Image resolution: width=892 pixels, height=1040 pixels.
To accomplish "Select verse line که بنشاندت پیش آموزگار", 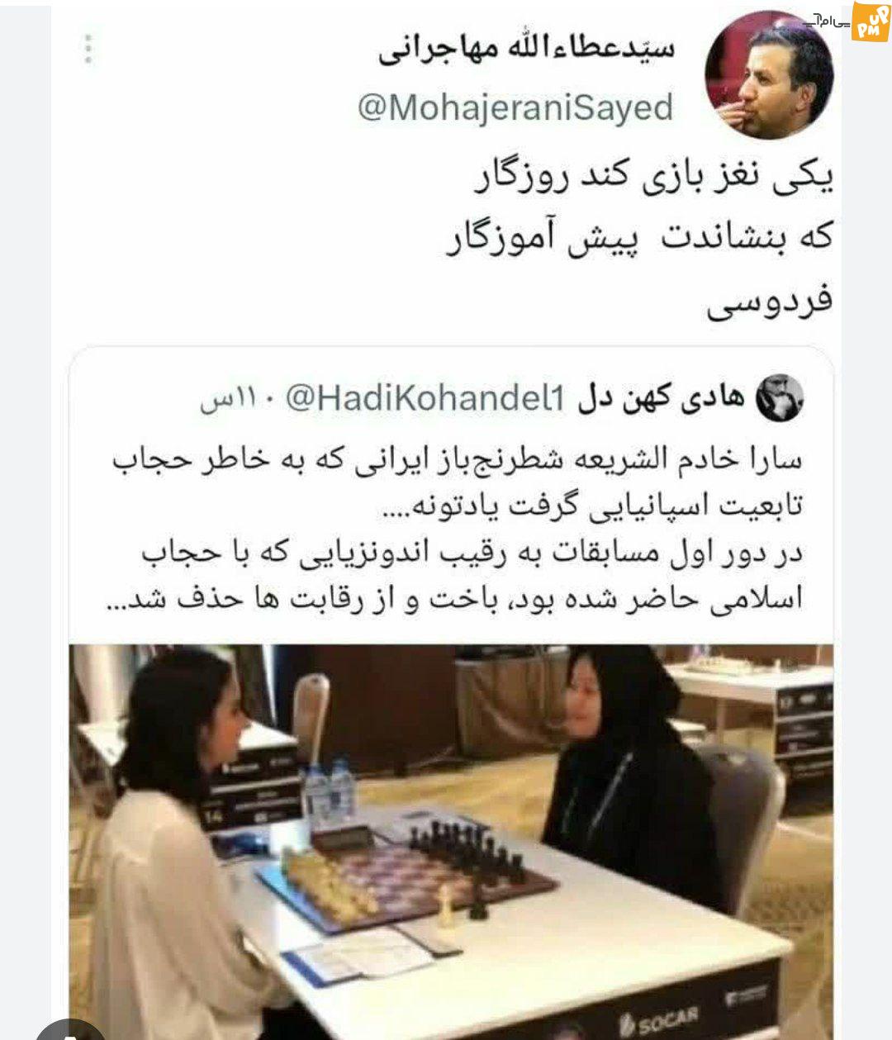I will (x=640, y=240).
